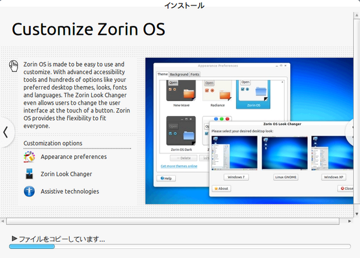
Task: Click the vertical scrollbar down arrow
Action: (357, 214)
